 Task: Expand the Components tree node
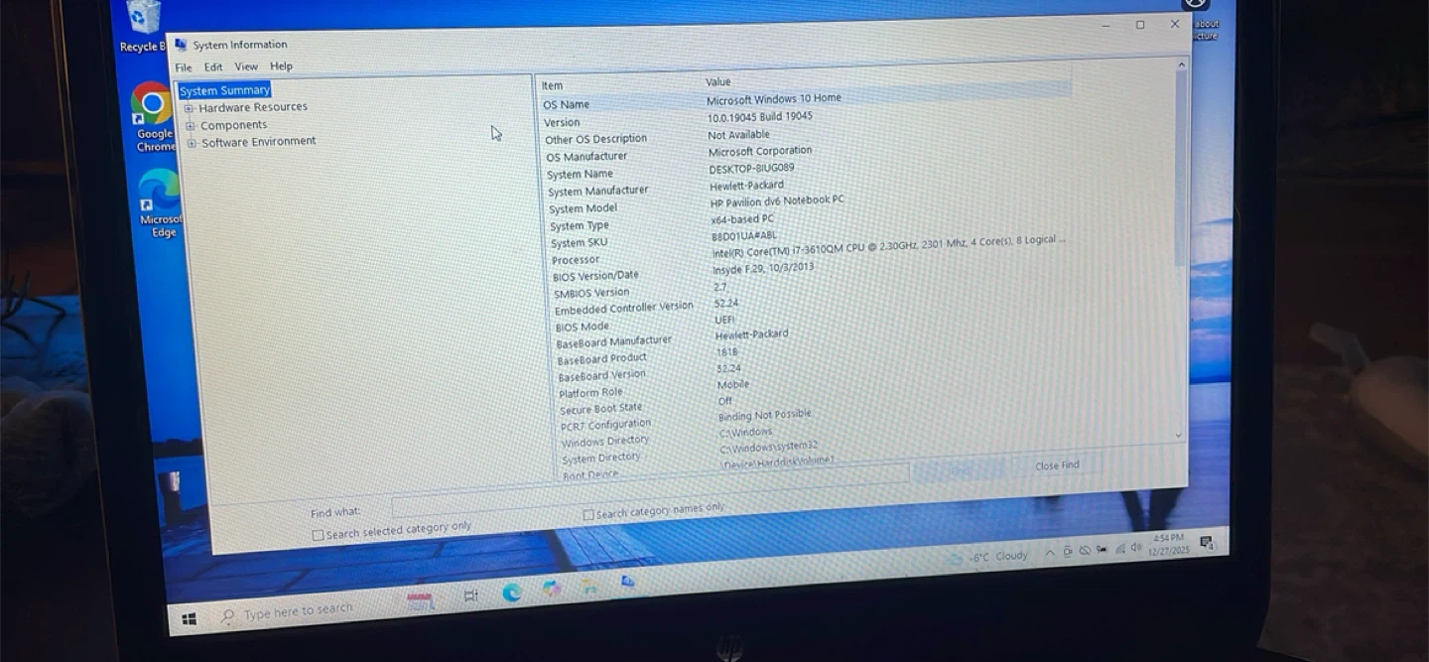(191, 126)
